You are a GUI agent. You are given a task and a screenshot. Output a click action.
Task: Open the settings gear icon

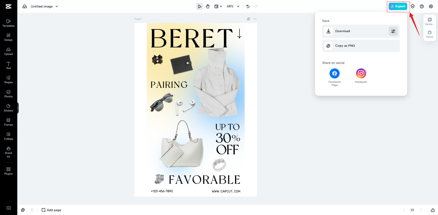[x=431, y=7]
